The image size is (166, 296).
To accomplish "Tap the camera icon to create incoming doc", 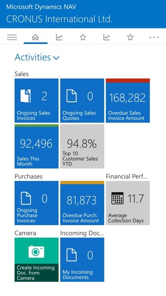I will pyautogui.click(x=37, y=251).
